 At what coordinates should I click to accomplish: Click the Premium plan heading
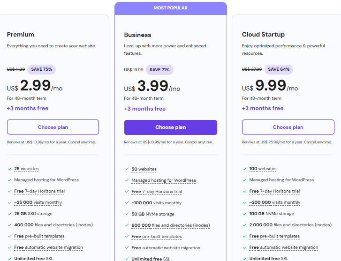(21, 34)
